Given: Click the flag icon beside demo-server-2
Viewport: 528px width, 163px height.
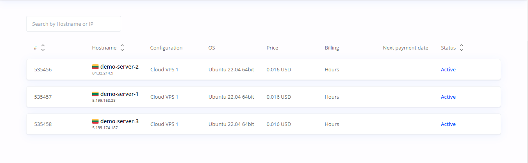Looking at the screenshot, I should click(x=95, y=67).
